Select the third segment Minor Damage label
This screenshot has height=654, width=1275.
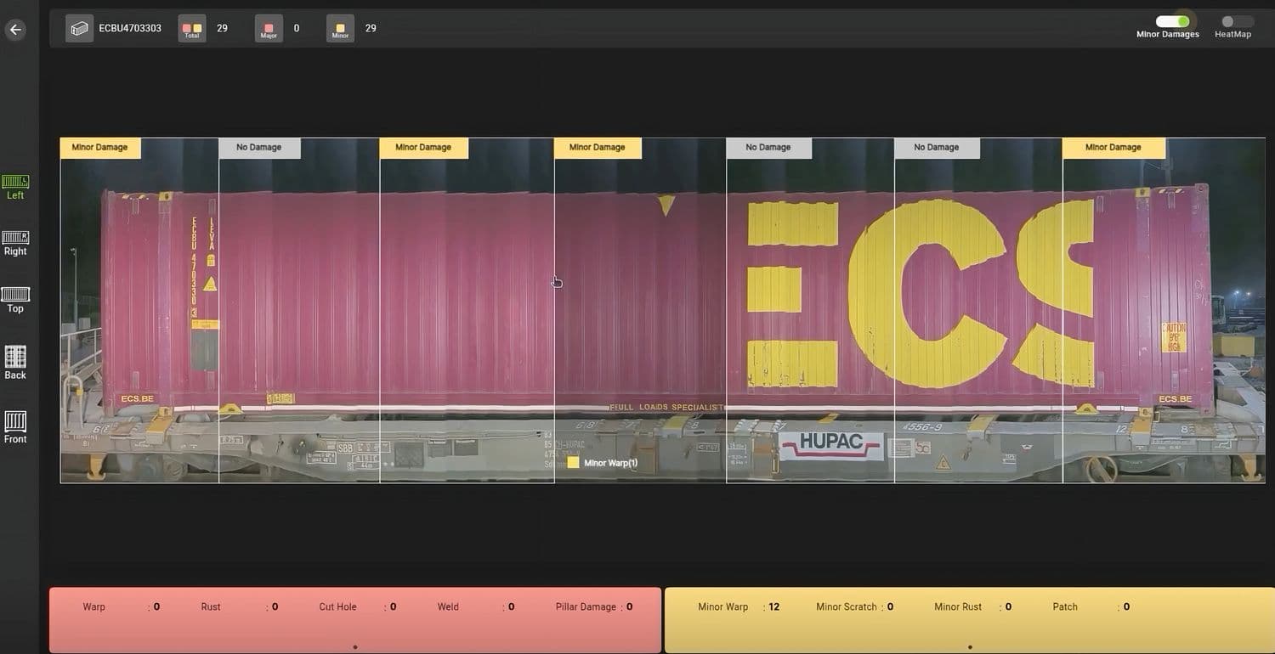tap(423, 148)
